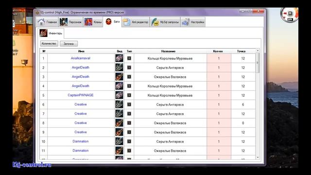The width and height of the screenshot is (311, 175).
Task: Open Creative link in row 7
Action: click(81, 113)
